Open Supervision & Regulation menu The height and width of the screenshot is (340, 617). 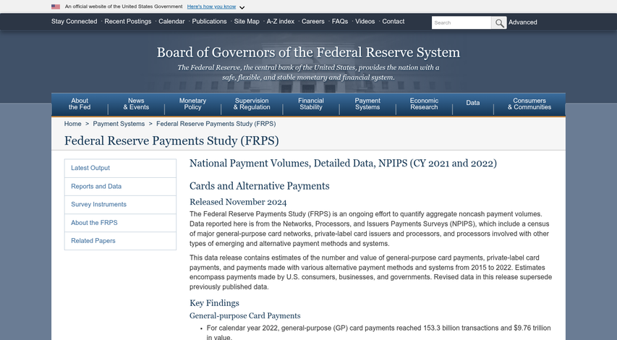coord(252,104)
